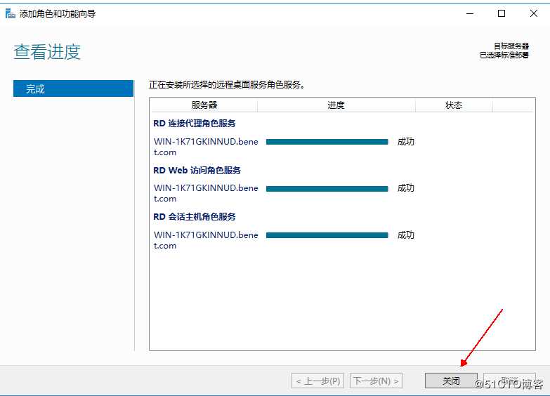Click progress bar for RD 连接代理角色服务
Image resolution: width=550 pixels, height=396 pixels.
coord(327,142)
